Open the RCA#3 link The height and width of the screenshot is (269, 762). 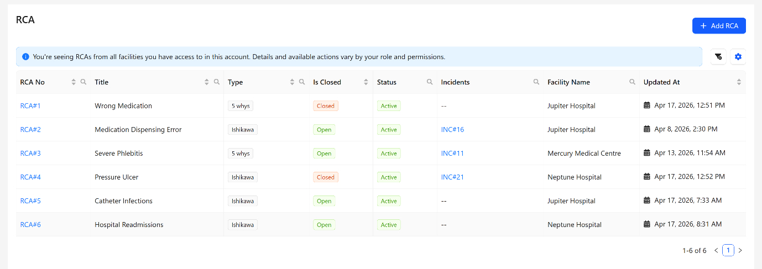[30, 154]
